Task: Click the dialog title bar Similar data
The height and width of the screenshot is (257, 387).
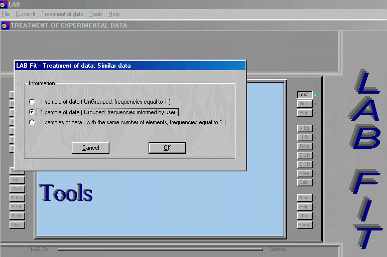Action: (130, 66)
